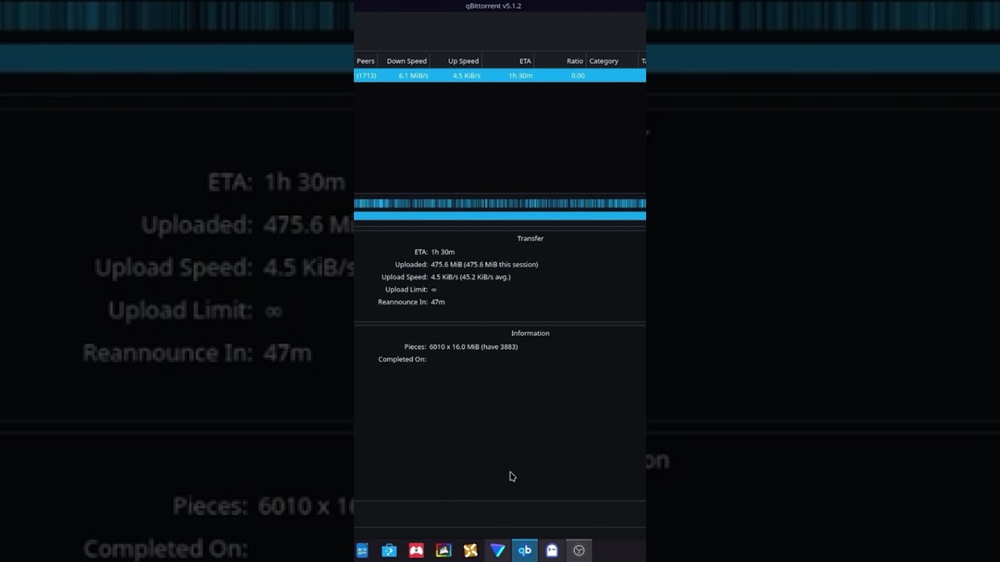Click the 1h 30m ETA cell in torrent row
Screen dimensions: 1000x562
click(520, 76)
